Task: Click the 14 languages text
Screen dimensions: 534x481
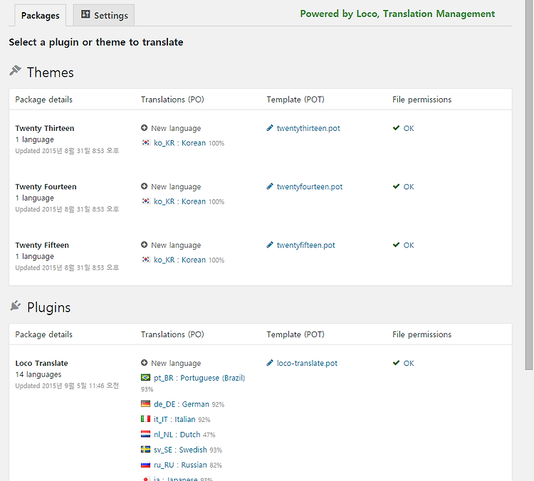Action: point(38,374)
